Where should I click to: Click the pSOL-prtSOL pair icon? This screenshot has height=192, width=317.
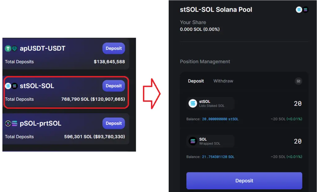[x=11, y=123]
